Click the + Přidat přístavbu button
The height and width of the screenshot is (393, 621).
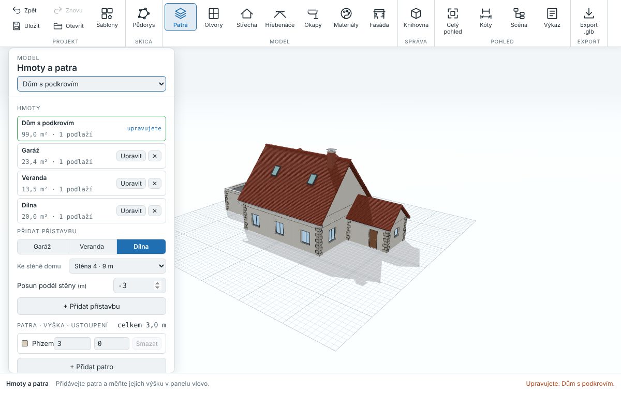click(x=92, y=306)
